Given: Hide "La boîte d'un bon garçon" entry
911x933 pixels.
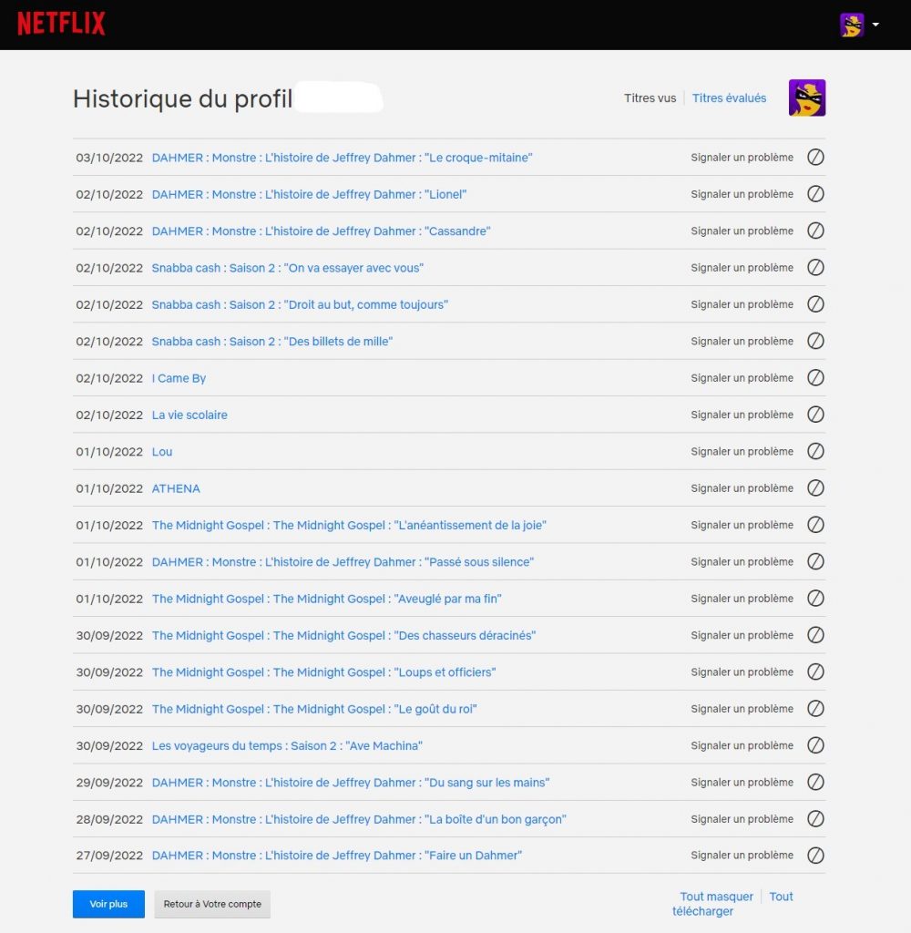Looking at the screenshot, I should point(815,819).
